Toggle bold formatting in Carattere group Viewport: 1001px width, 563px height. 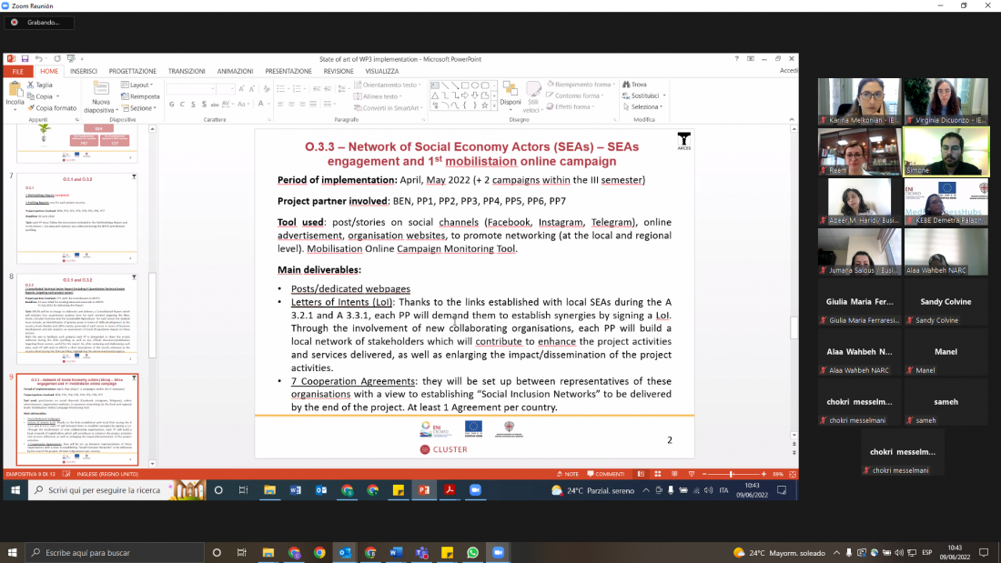pos(171,105)
